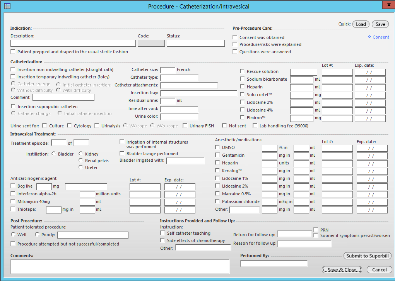Tick Questions were answered
This screenshot has height=281, width=395.
pyautogui.click(x=235, y=51)
